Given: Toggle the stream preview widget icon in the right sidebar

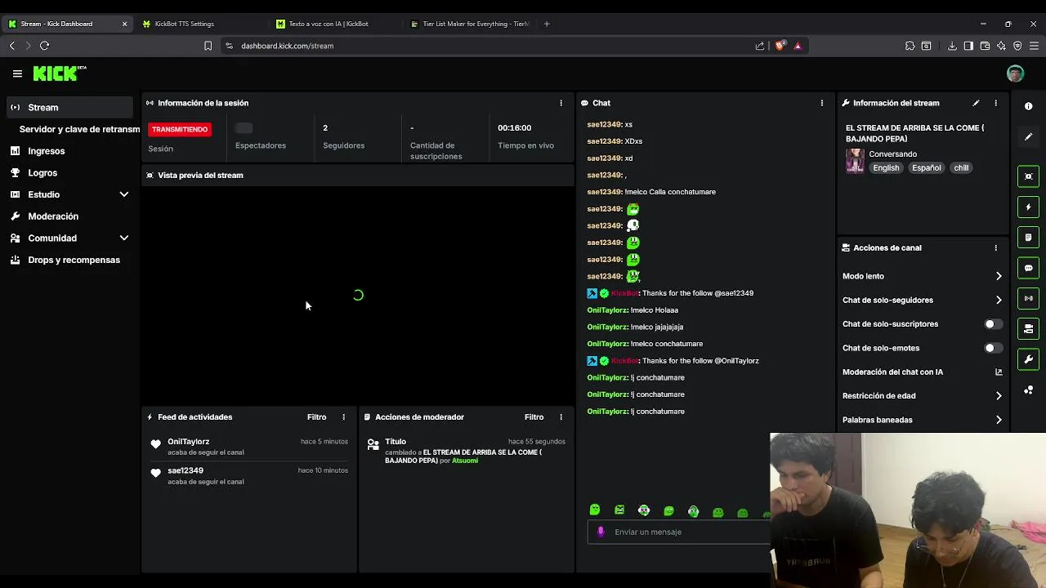Looking at the screenshot, I should pos(1028,176).
